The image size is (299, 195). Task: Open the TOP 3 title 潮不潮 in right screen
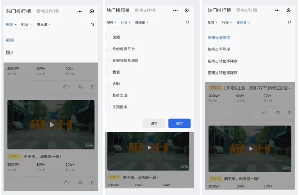click(242, 179)
